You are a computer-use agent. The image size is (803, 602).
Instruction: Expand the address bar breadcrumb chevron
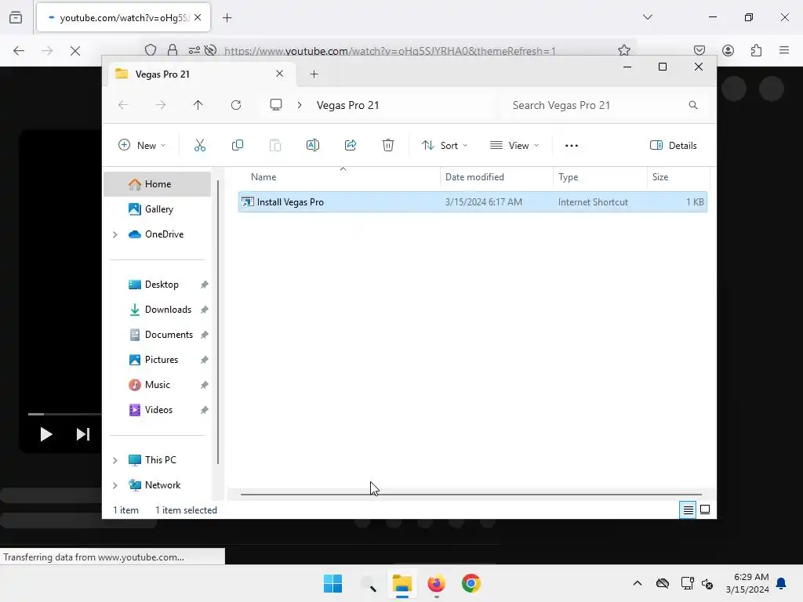tap(300, 105)
